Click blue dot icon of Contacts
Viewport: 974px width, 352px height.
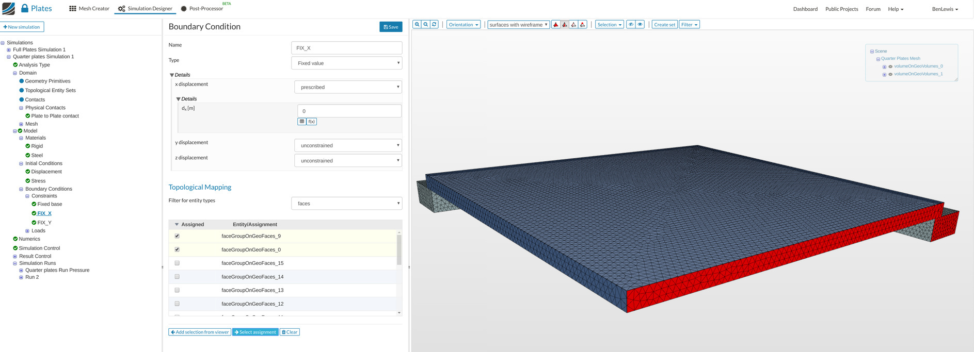point(22,99)
